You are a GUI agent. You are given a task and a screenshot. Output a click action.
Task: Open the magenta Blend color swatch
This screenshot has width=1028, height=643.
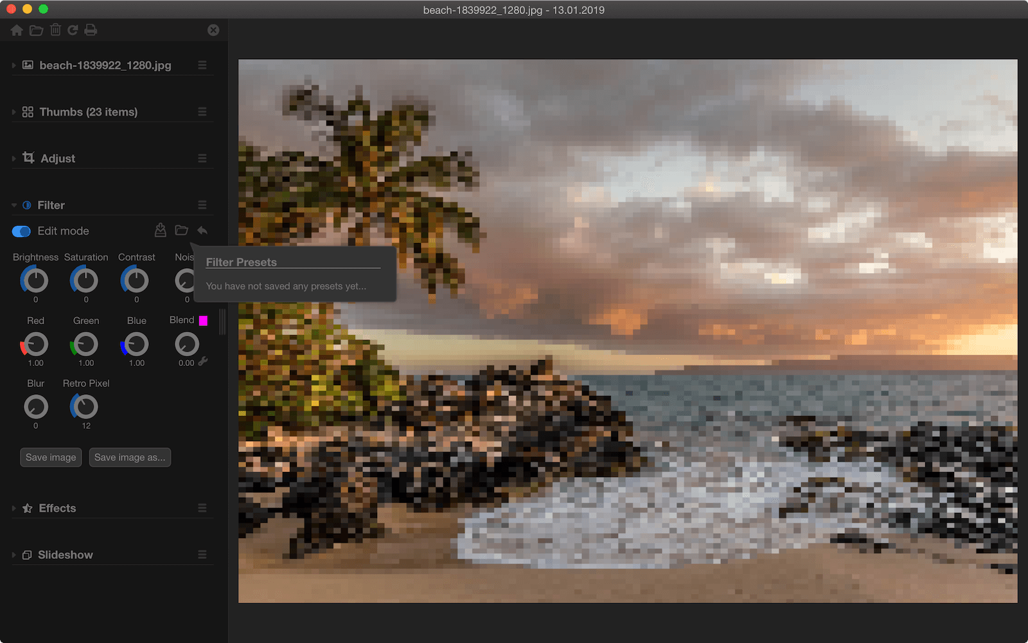203,320
